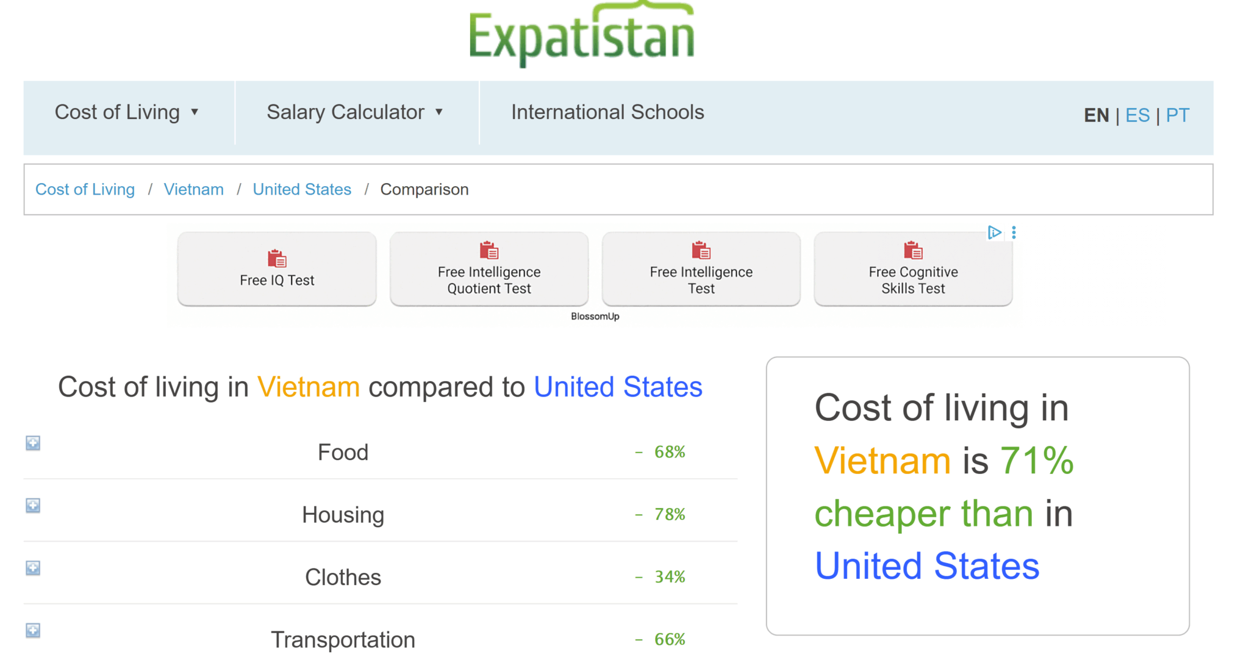This screenshot has height=657, width=1249.
Task: Click the Free IQ Test clipboard icon
Action: [x=277, y=259]
